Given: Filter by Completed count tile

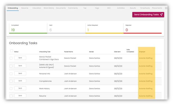Looking at the screenshot, I should [28, 29].
